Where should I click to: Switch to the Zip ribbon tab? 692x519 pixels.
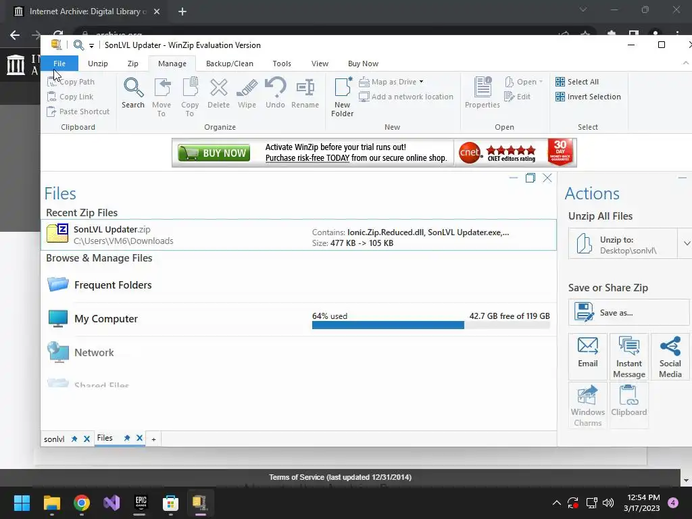coord(133,64)
